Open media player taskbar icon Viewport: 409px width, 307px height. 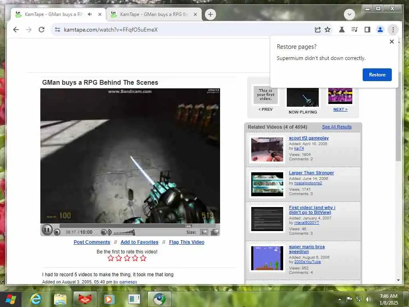(x=109, y=299)
